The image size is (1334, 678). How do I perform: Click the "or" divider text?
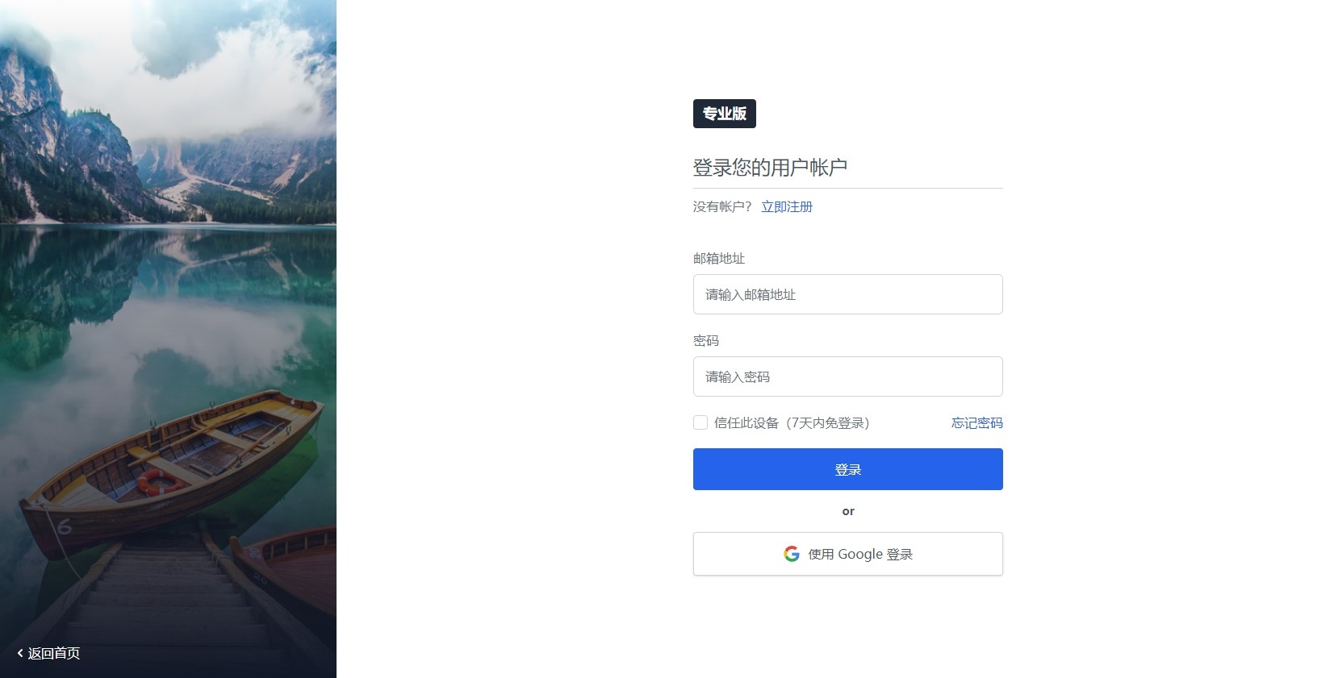848,511
